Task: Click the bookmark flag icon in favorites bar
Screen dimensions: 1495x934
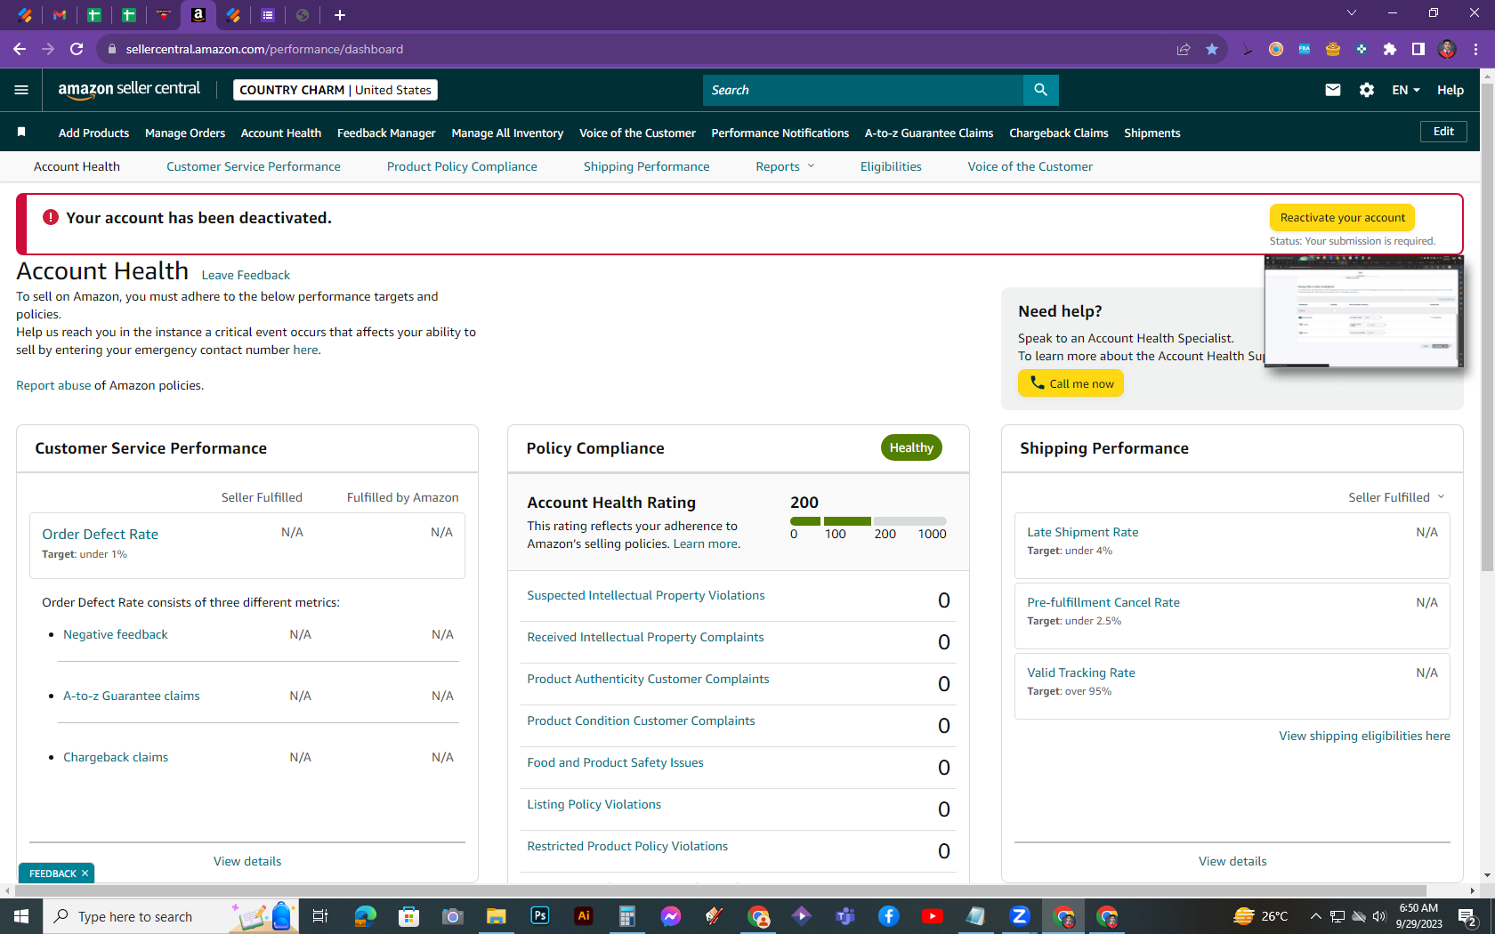Action: click(21, 133)
